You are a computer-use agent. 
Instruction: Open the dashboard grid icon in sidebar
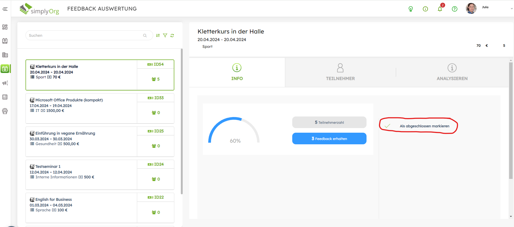coord(5,27)
